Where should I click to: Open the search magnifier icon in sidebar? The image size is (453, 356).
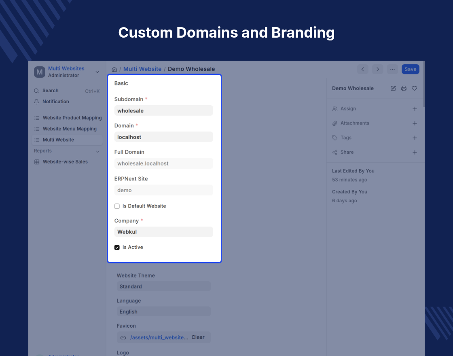click(x=36, y=91)
